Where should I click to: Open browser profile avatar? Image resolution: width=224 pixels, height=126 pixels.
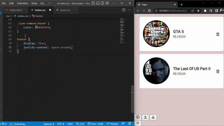222,11
